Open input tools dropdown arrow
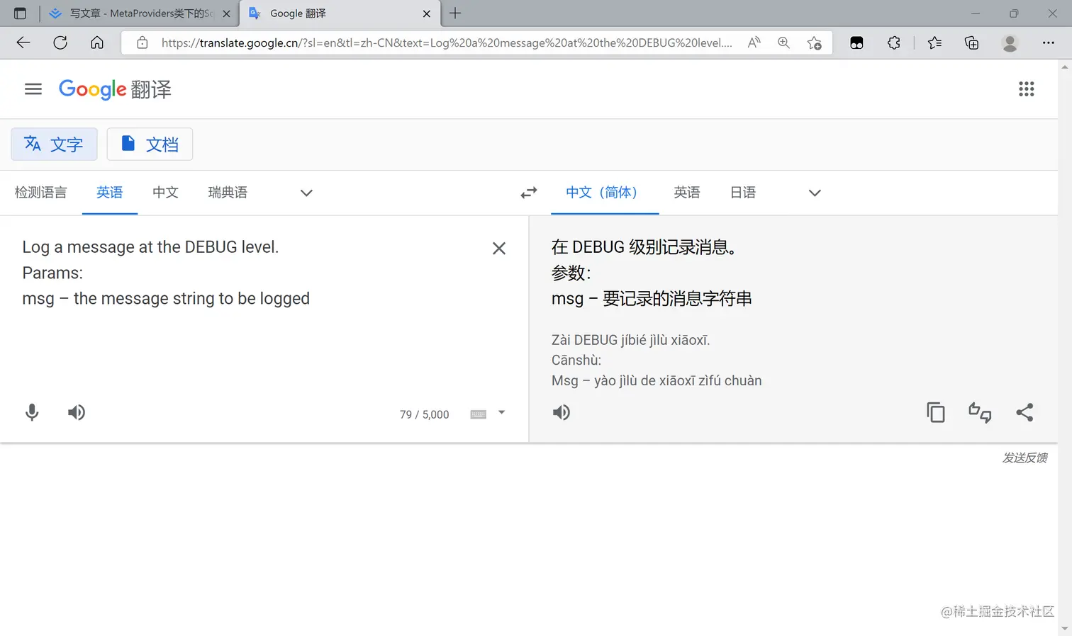1072x636 pixels. click(x=501, y=412)
